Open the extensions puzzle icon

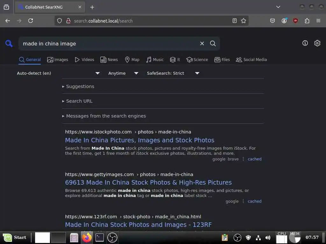click(307, 21)
